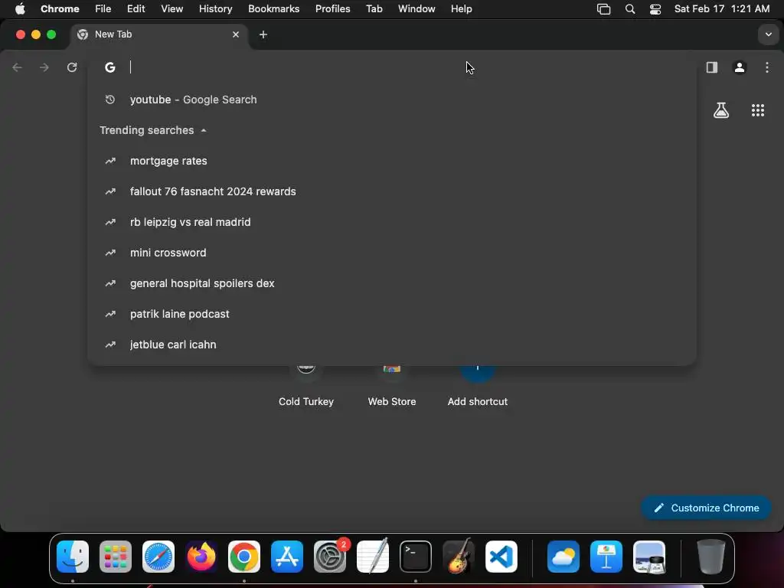Open Preview from the dock
This screenshot has width=784, height=588.
649,557
